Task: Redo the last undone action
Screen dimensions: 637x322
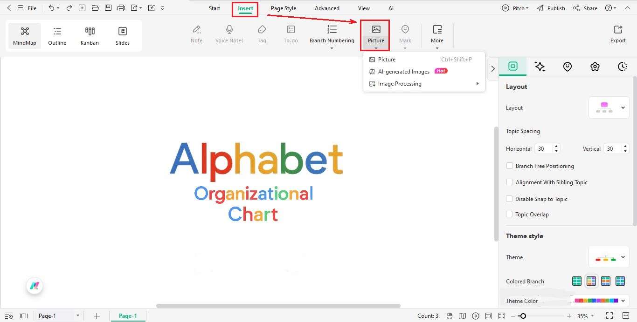Action: [69, 8]
